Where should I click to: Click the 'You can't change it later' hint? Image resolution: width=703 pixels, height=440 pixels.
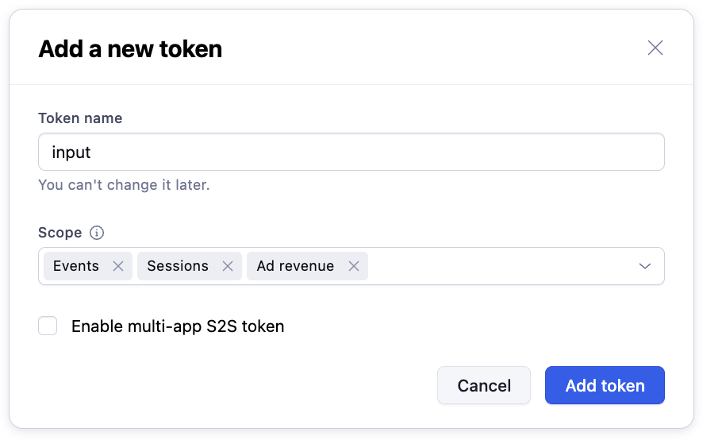124,185
